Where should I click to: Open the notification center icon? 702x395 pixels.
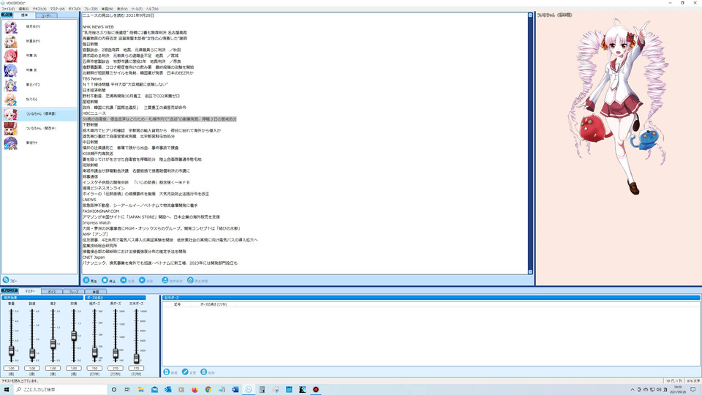coord(693,390)
